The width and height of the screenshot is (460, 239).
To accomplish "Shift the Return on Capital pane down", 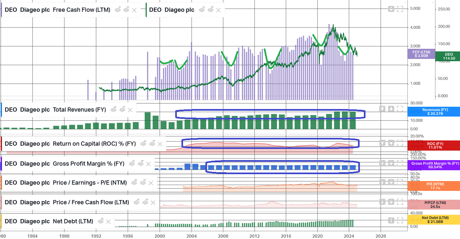I will click(391, 143).
